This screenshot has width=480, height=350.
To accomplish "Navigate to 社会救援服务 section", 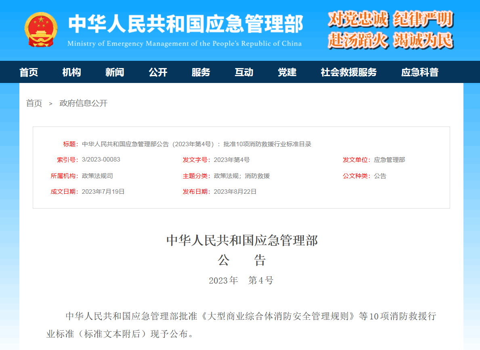I will 348,72.
